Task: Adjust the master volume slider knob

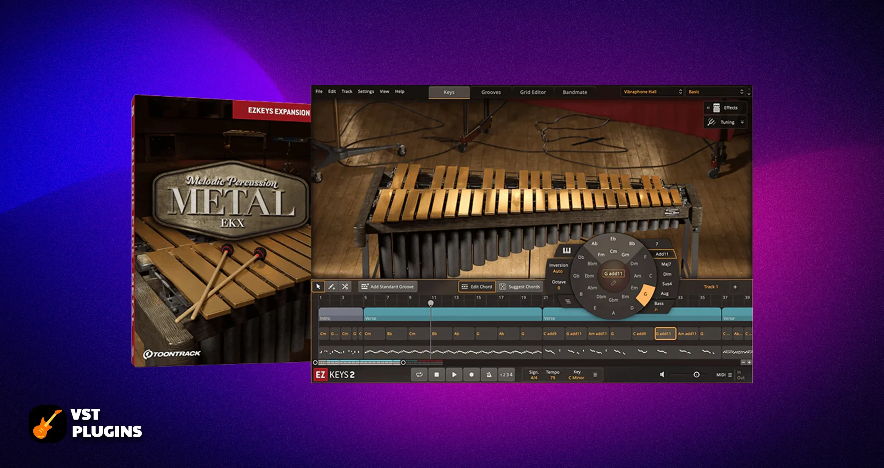Action: (696, 375)
